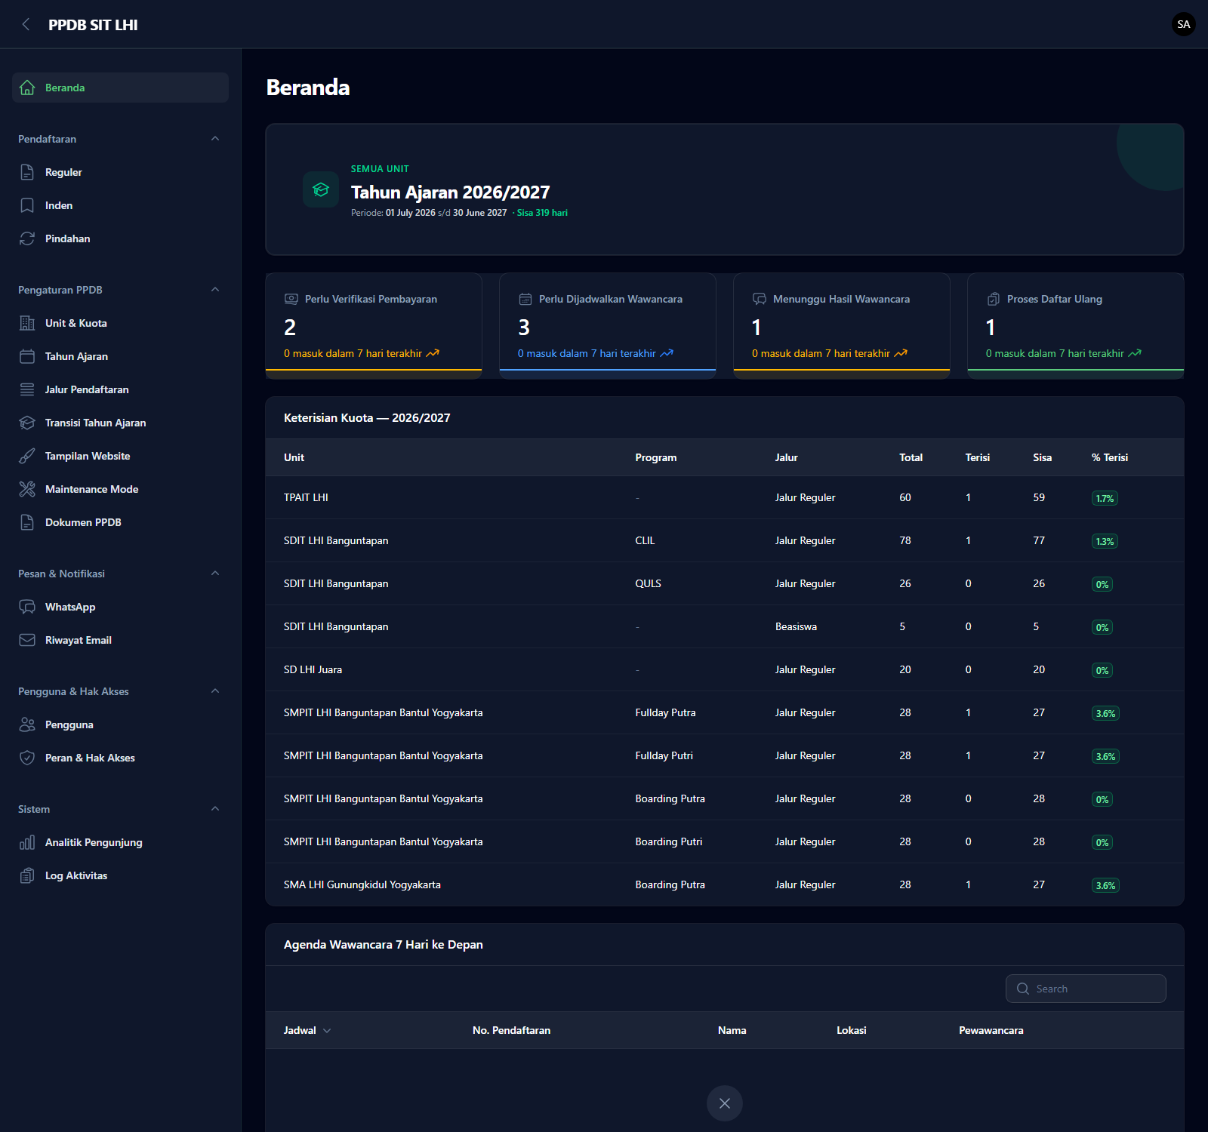Sort by the Jadwal column header
This screenshot has height=1132, width=1208.
click(x=307, y=1030)
